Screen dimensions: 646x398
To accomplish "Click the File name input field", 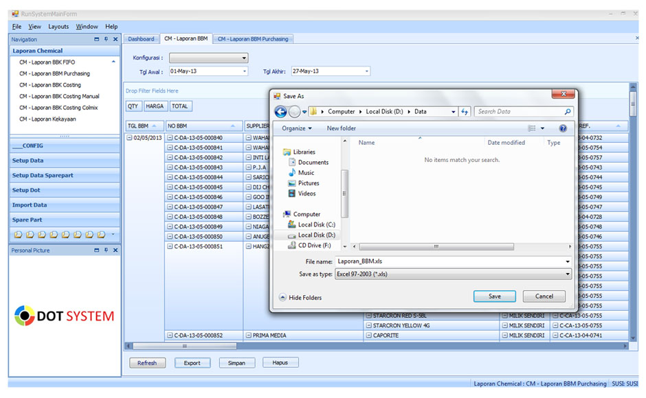I will pyautogui.click(x=450, y=261).
